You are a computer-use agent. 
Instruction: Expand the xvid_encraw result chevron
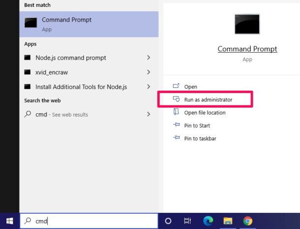pos(149,72)
